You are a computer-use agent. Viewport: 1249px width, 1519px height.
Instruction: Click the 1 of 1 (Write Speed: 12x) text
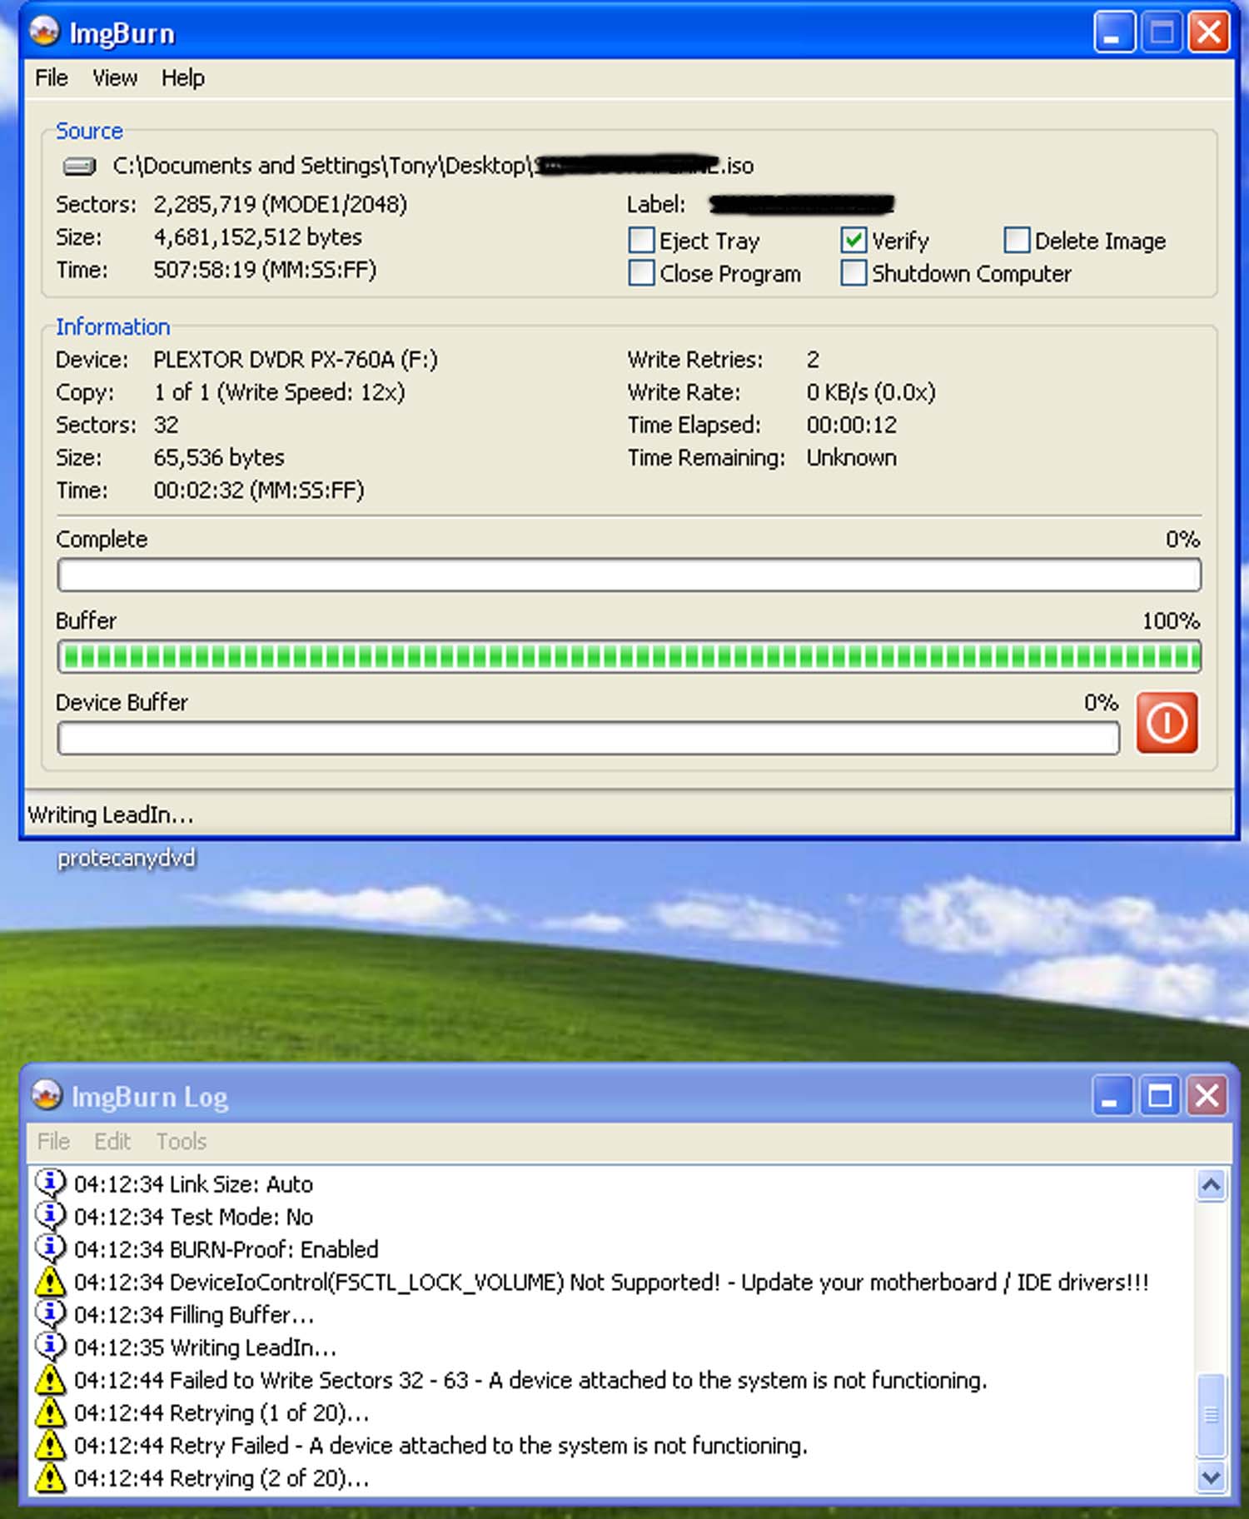point(280,392)
